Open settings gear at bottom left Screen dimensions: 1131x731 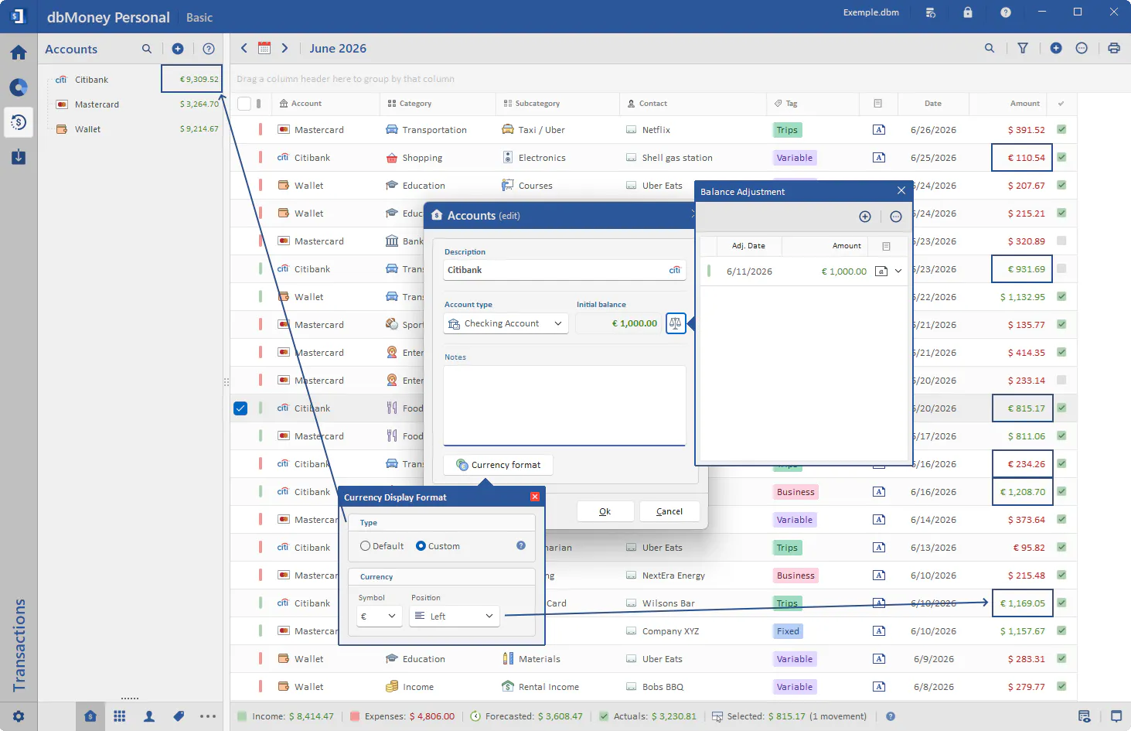[x=19, y=716]
